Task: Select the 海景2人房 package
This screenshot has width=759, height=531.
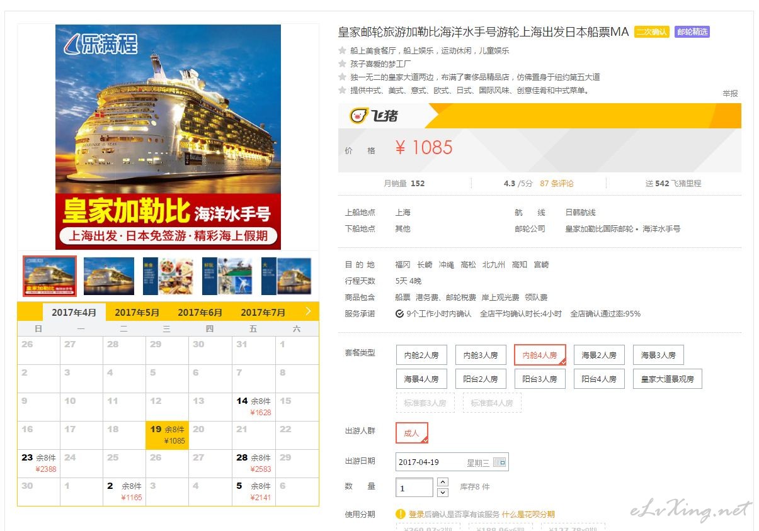Action: pos(599,355)
